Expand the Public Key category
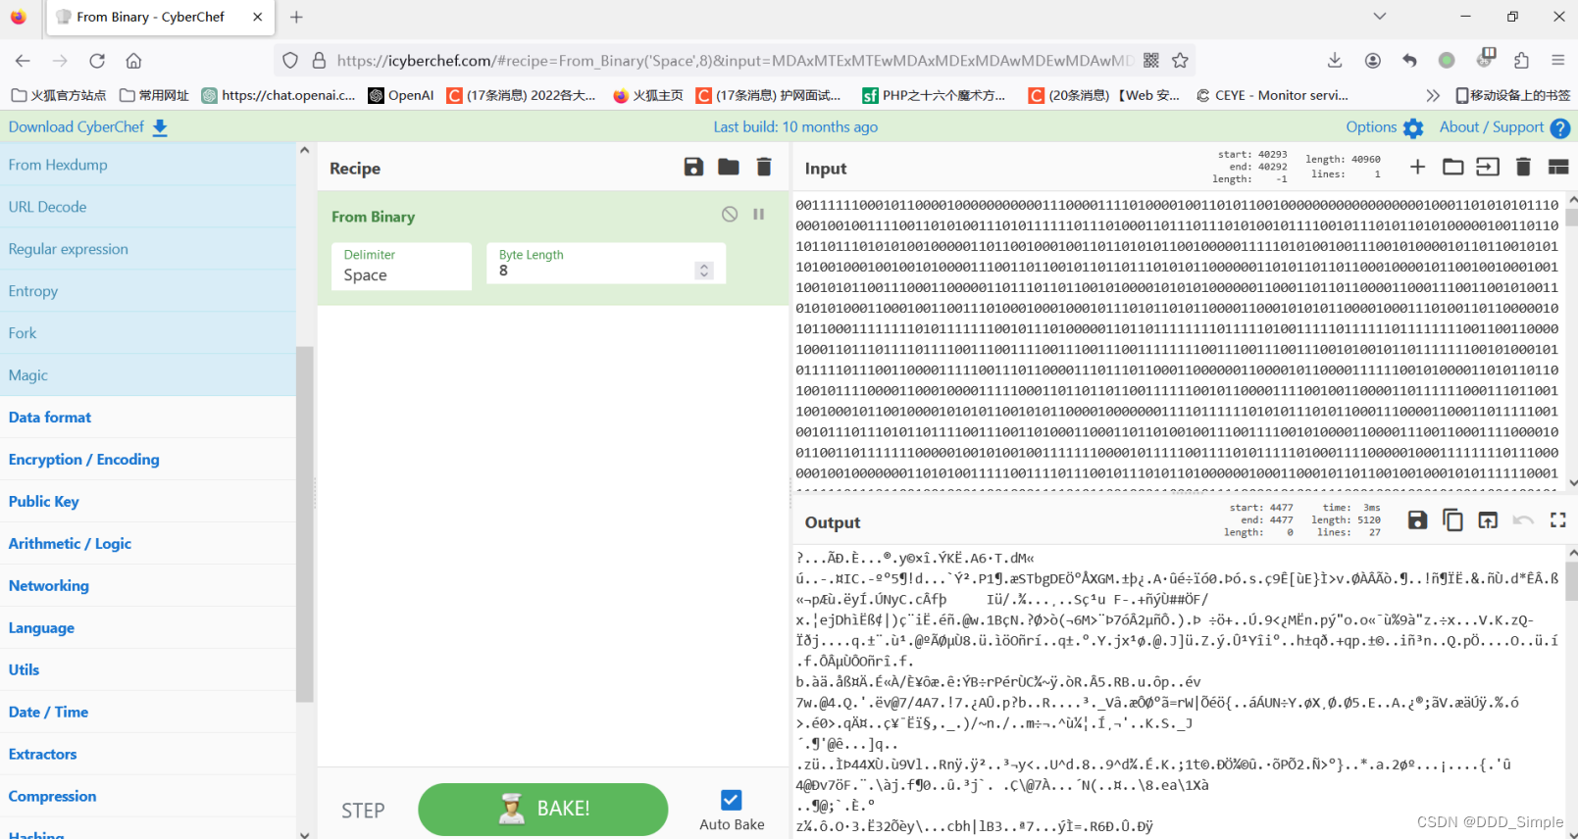The image size is (1578, 839). click(x=147, y=502)
